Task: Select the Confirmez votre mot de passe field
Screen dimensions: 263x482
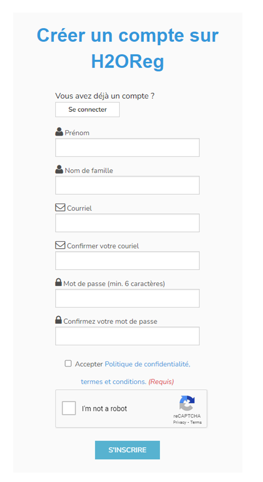Action: pyautogui.click(x=127, y=336)
